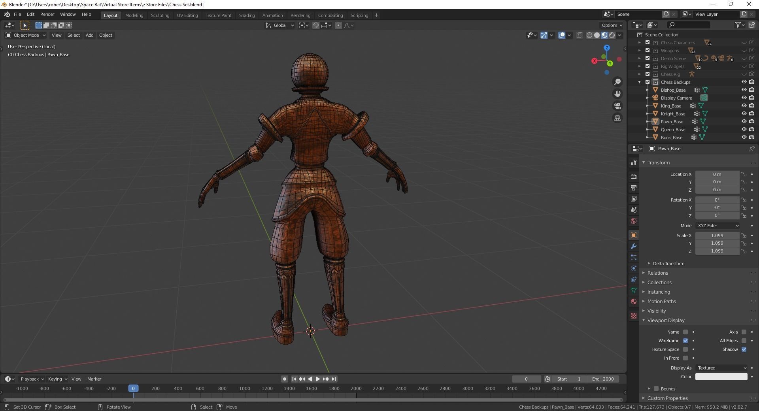Viewport: 759px width, 411px height.
Task: Open the Render menu
Action: coord(47,14)
